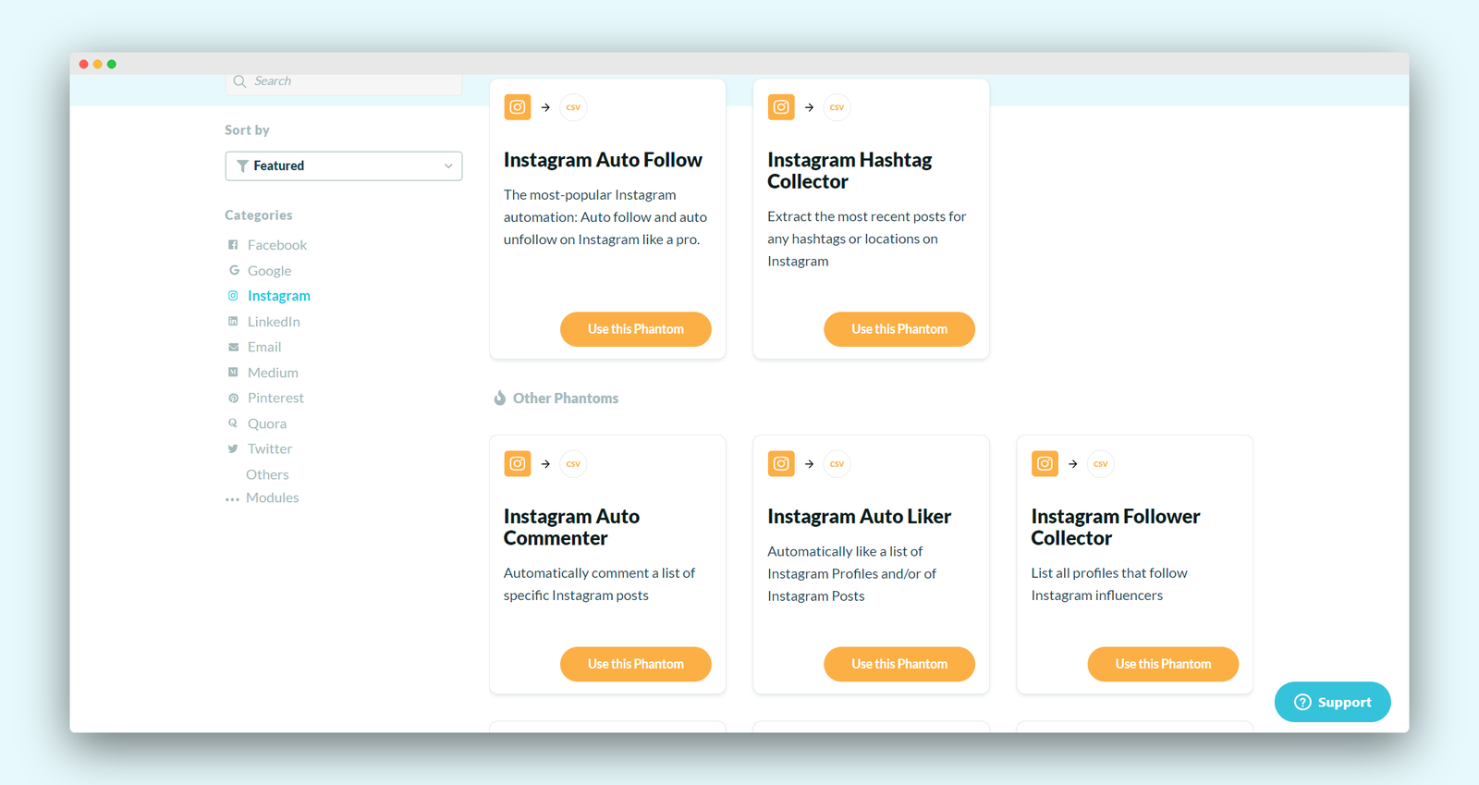
Task: Click the CSV badge on Instagram Hashtag Collector card
Action: point(837,107)
